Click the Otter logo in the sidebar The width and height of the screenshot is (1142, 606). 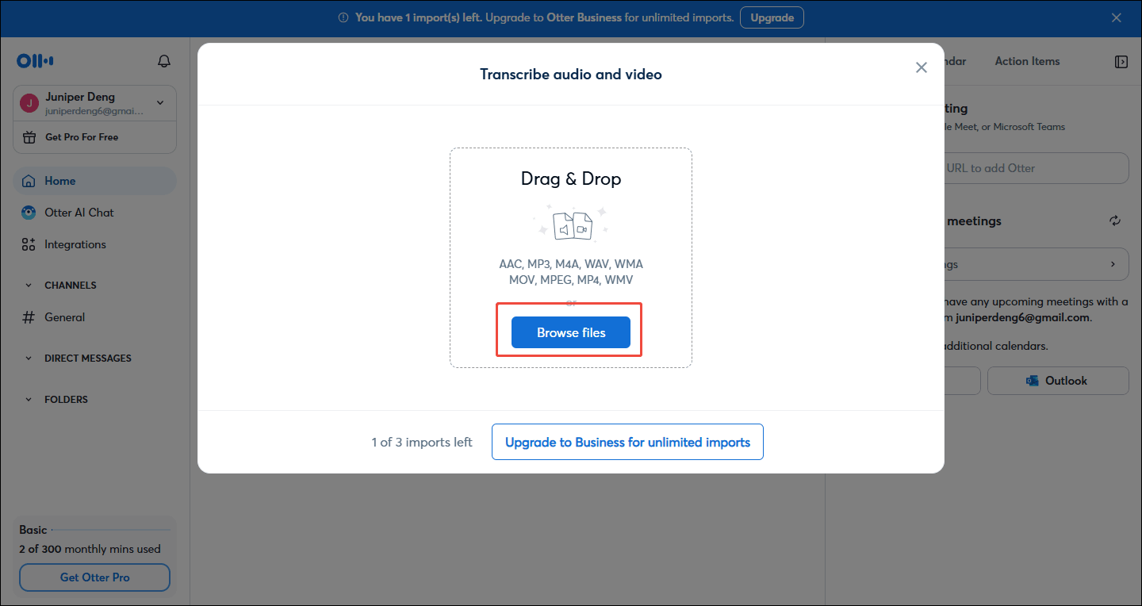[35, 61]
